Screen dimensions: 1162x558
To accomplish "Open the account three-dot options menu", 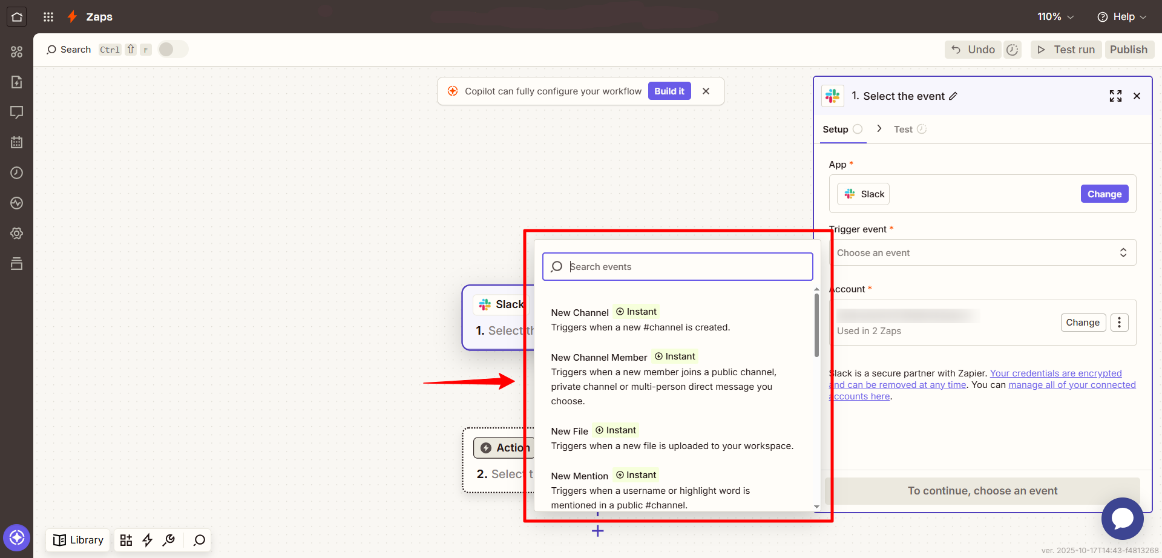I will (x=1119, y=323).
